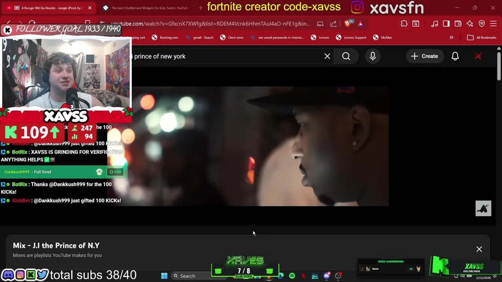Open the Clock error bookmark
The image size is (502, 282).
(232, 38)
